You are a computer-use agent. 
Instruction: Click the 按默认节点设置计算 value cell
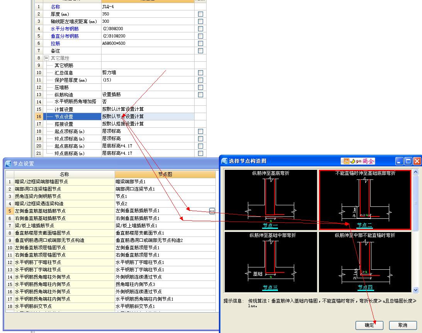(148, 117)
